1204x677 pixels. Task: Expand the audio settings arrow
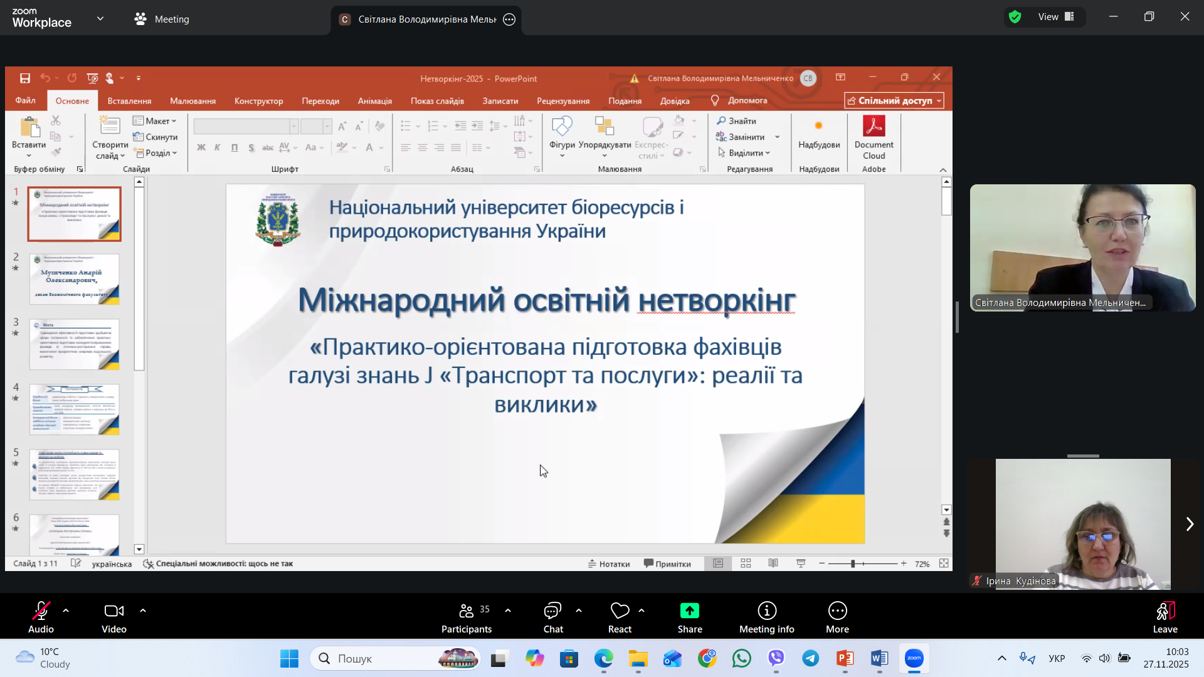[x=66, y=610]
